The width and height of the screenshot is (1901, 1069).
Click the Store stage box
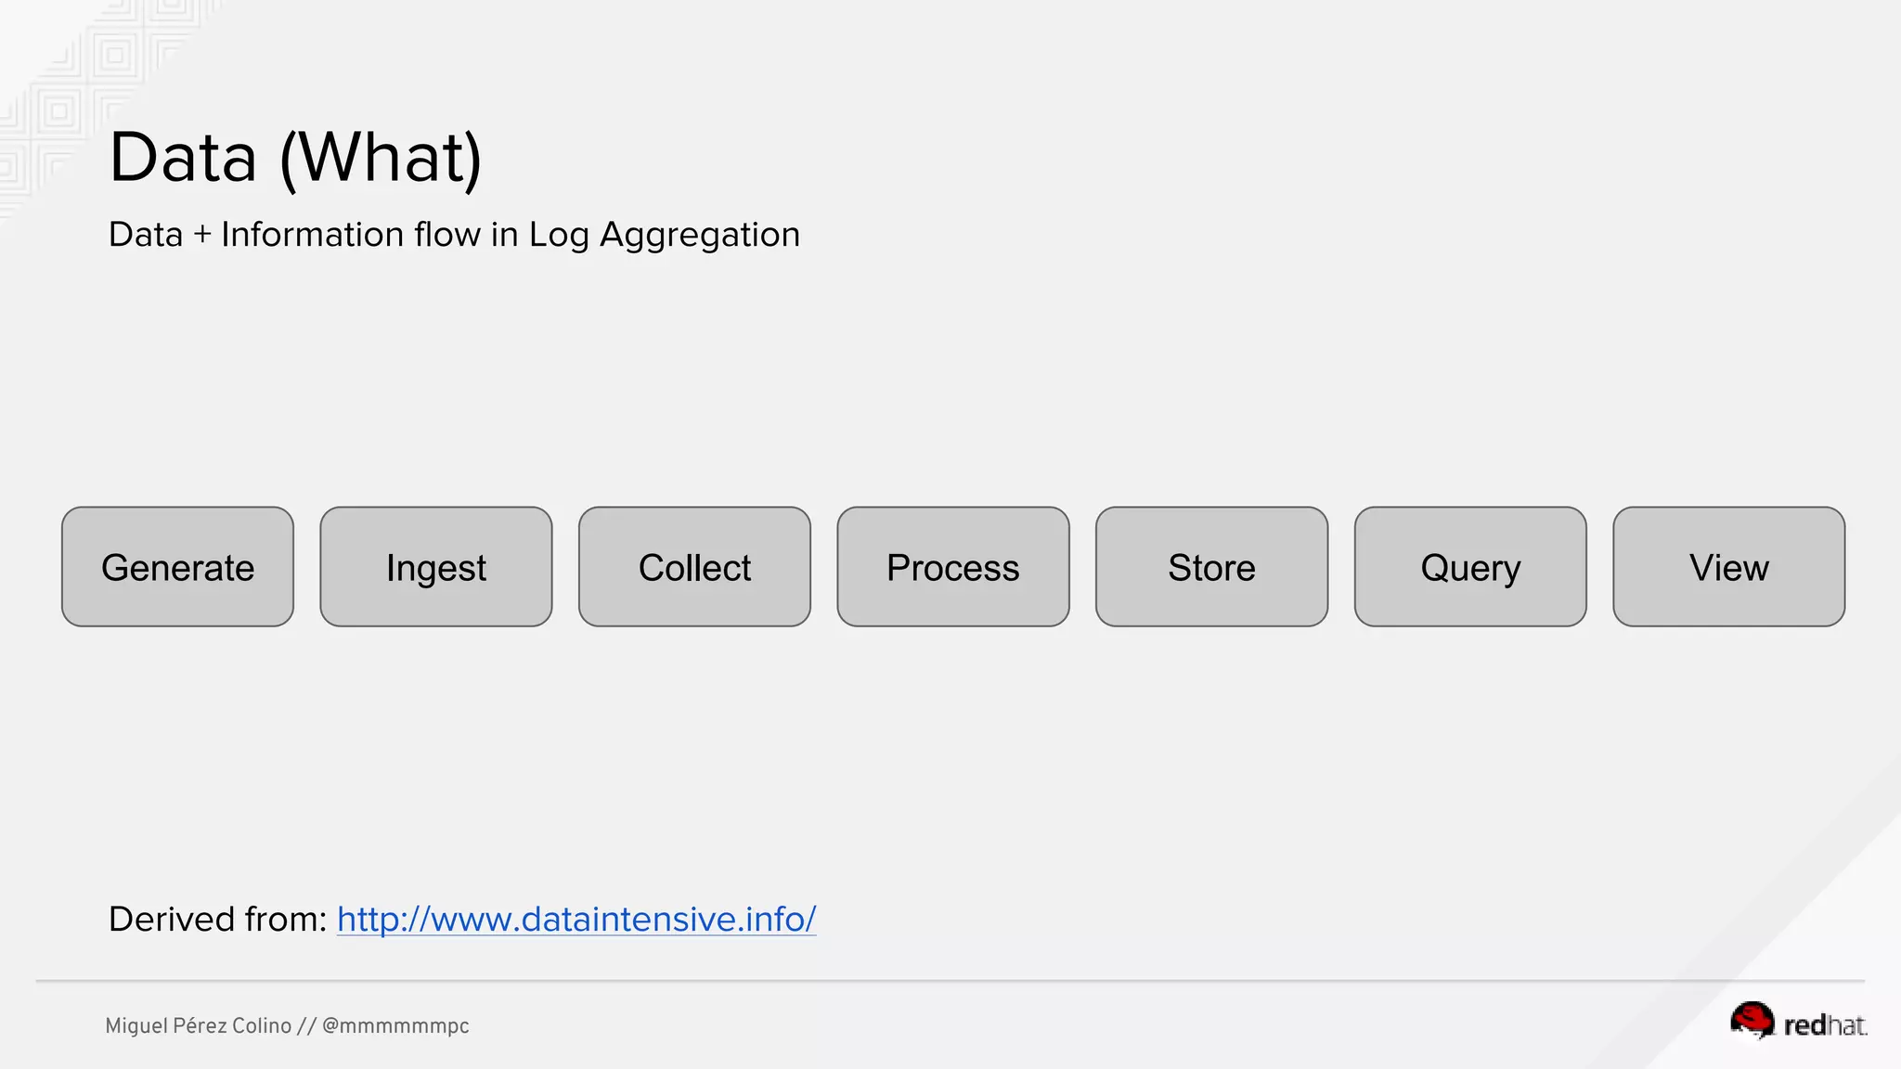point(1211,567)
